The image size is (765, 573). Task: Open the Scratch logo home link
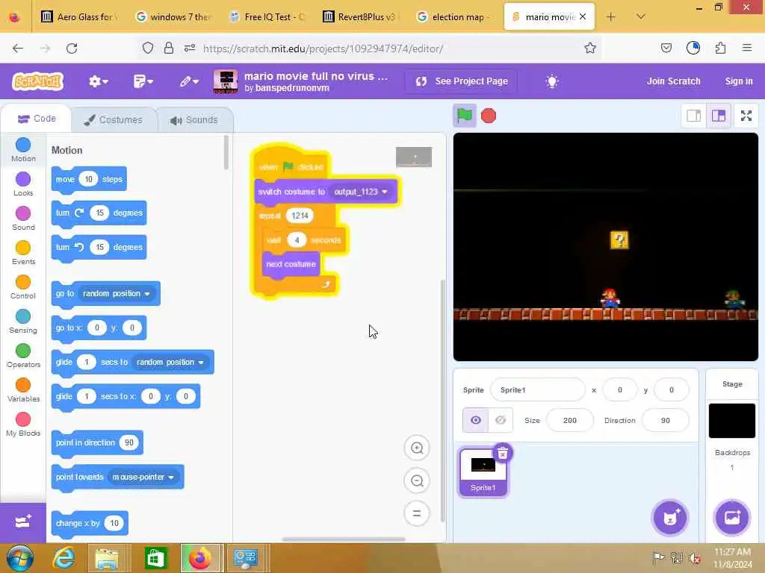(38, 81)
